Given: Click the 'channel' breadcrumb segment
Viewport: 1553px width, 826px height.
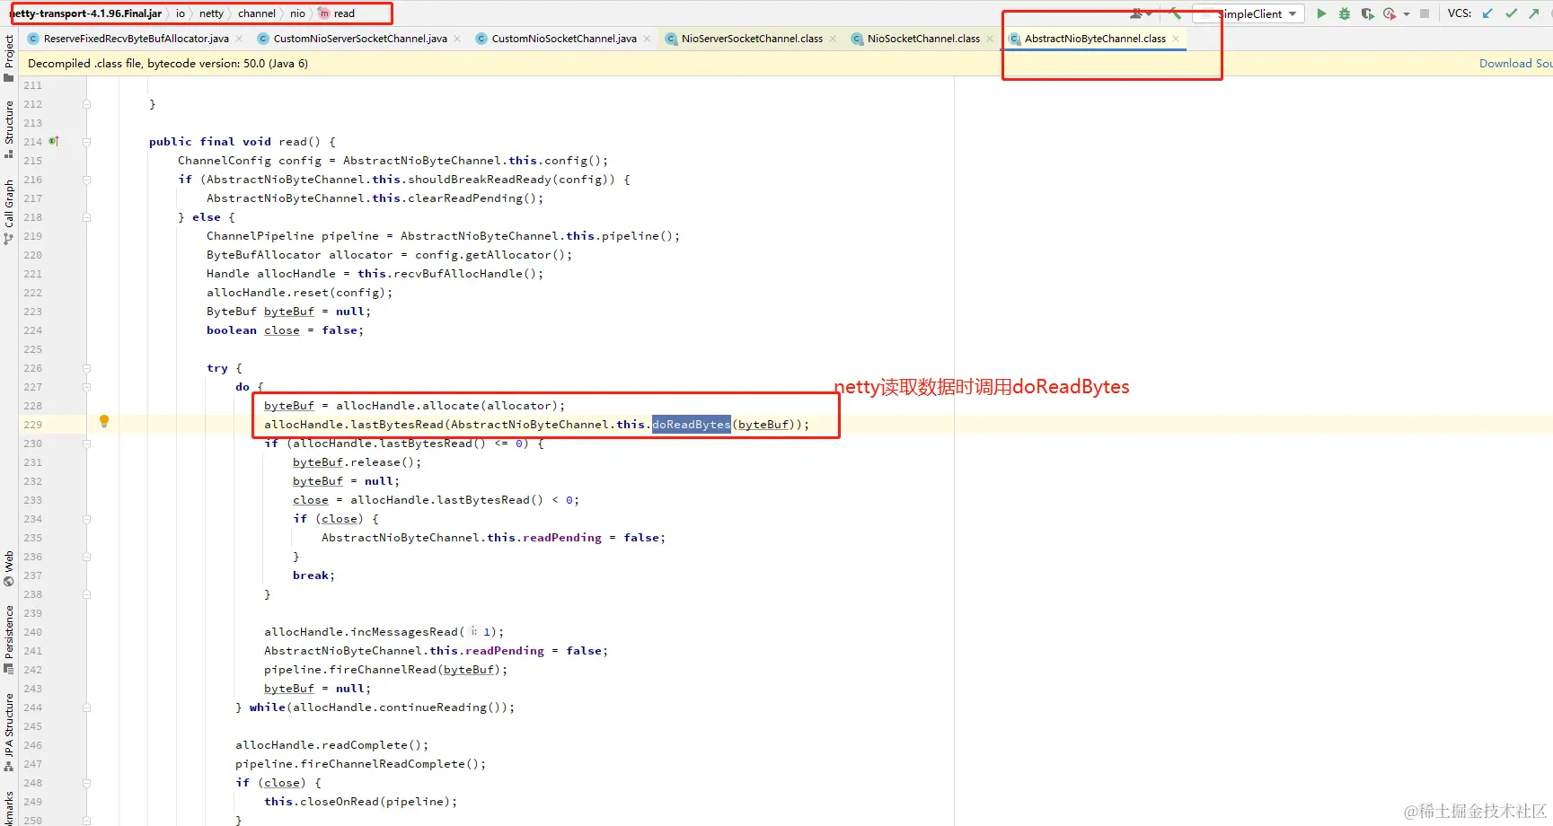Looking at the screenshot, I should point(257,13).
